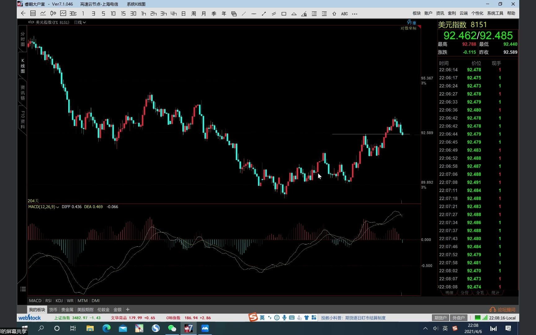Screen dimensions: 536x335
Task: Open the 板块 menu
Action: pos(417,13)
